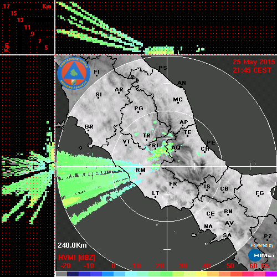Screen dimensions: 277x277
Task: Click the PE city label on the map
Action: pos(211,143)
